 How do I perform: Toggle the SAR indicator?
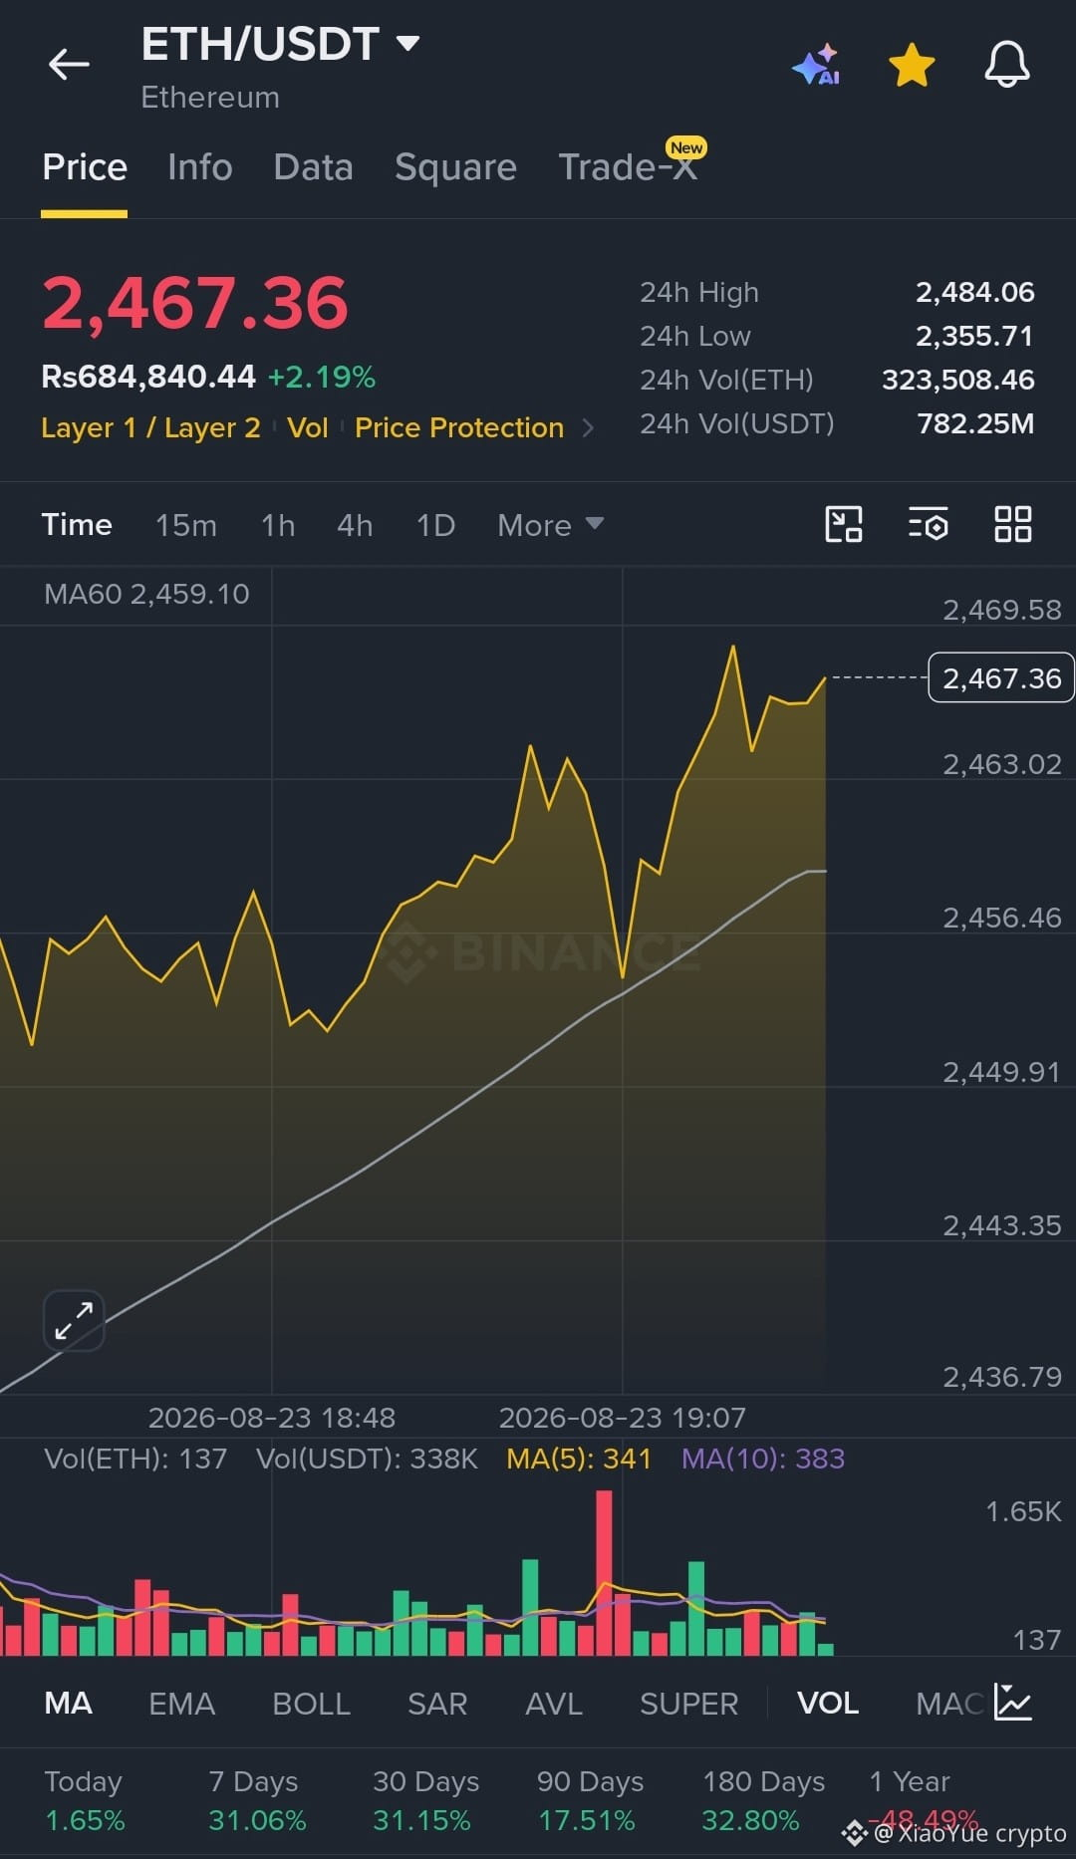click(437, 1703)
